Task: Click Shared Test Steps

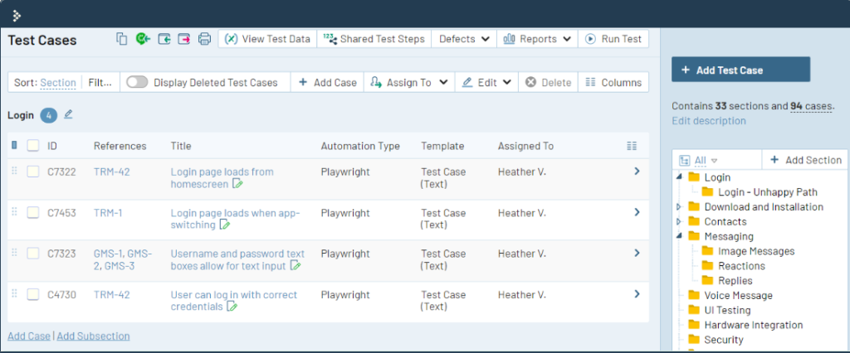Action: (374, 39)
